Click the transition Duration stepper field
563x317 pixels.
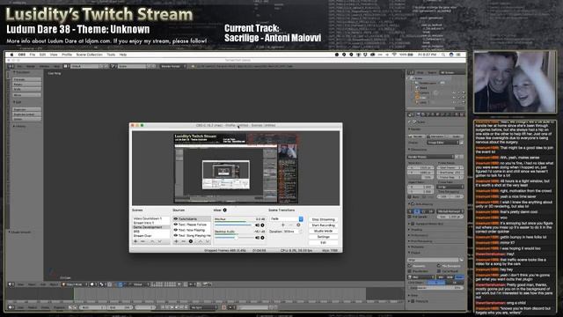click(x=293, y=232)
